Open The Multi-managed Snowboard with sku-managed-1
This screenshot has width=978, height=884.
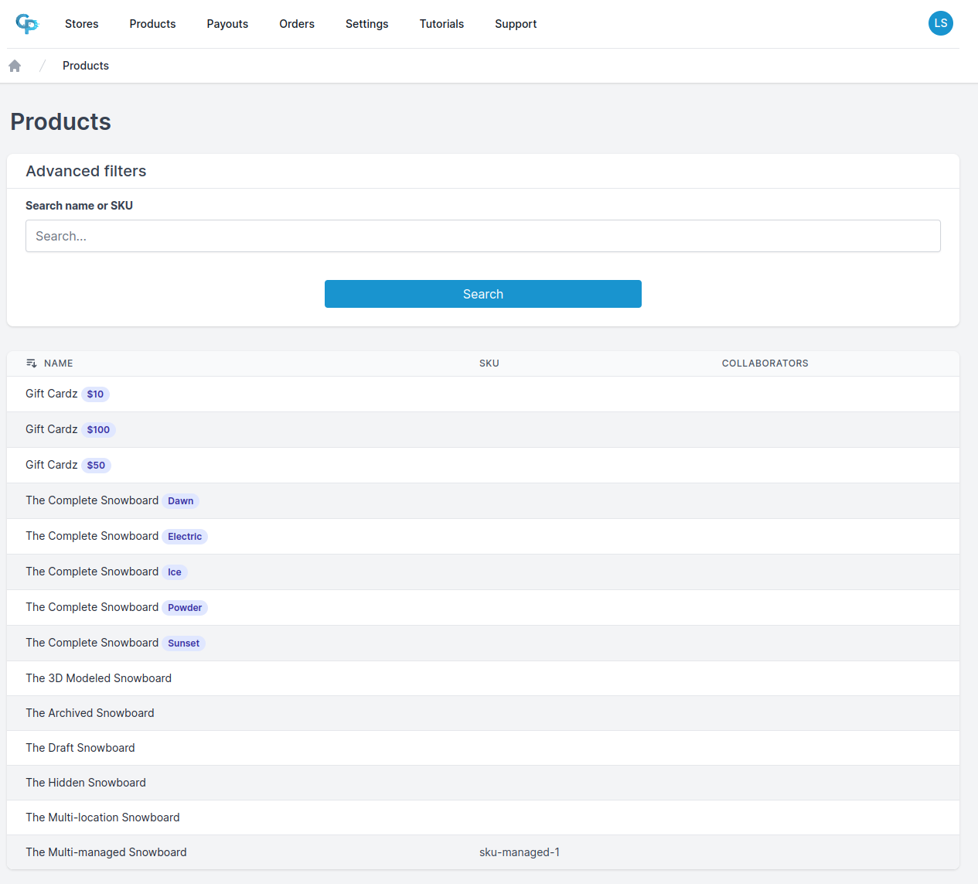[106, 852]
